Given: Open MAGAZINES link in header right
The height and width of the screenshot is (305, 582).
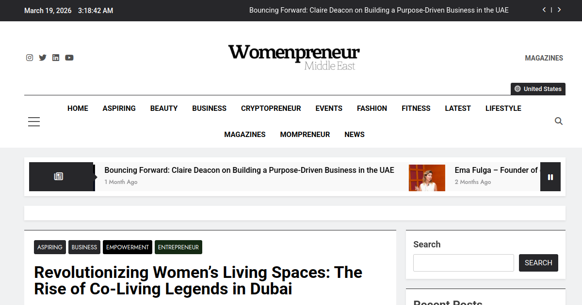Looking at the screenshot, I should 544,58.
